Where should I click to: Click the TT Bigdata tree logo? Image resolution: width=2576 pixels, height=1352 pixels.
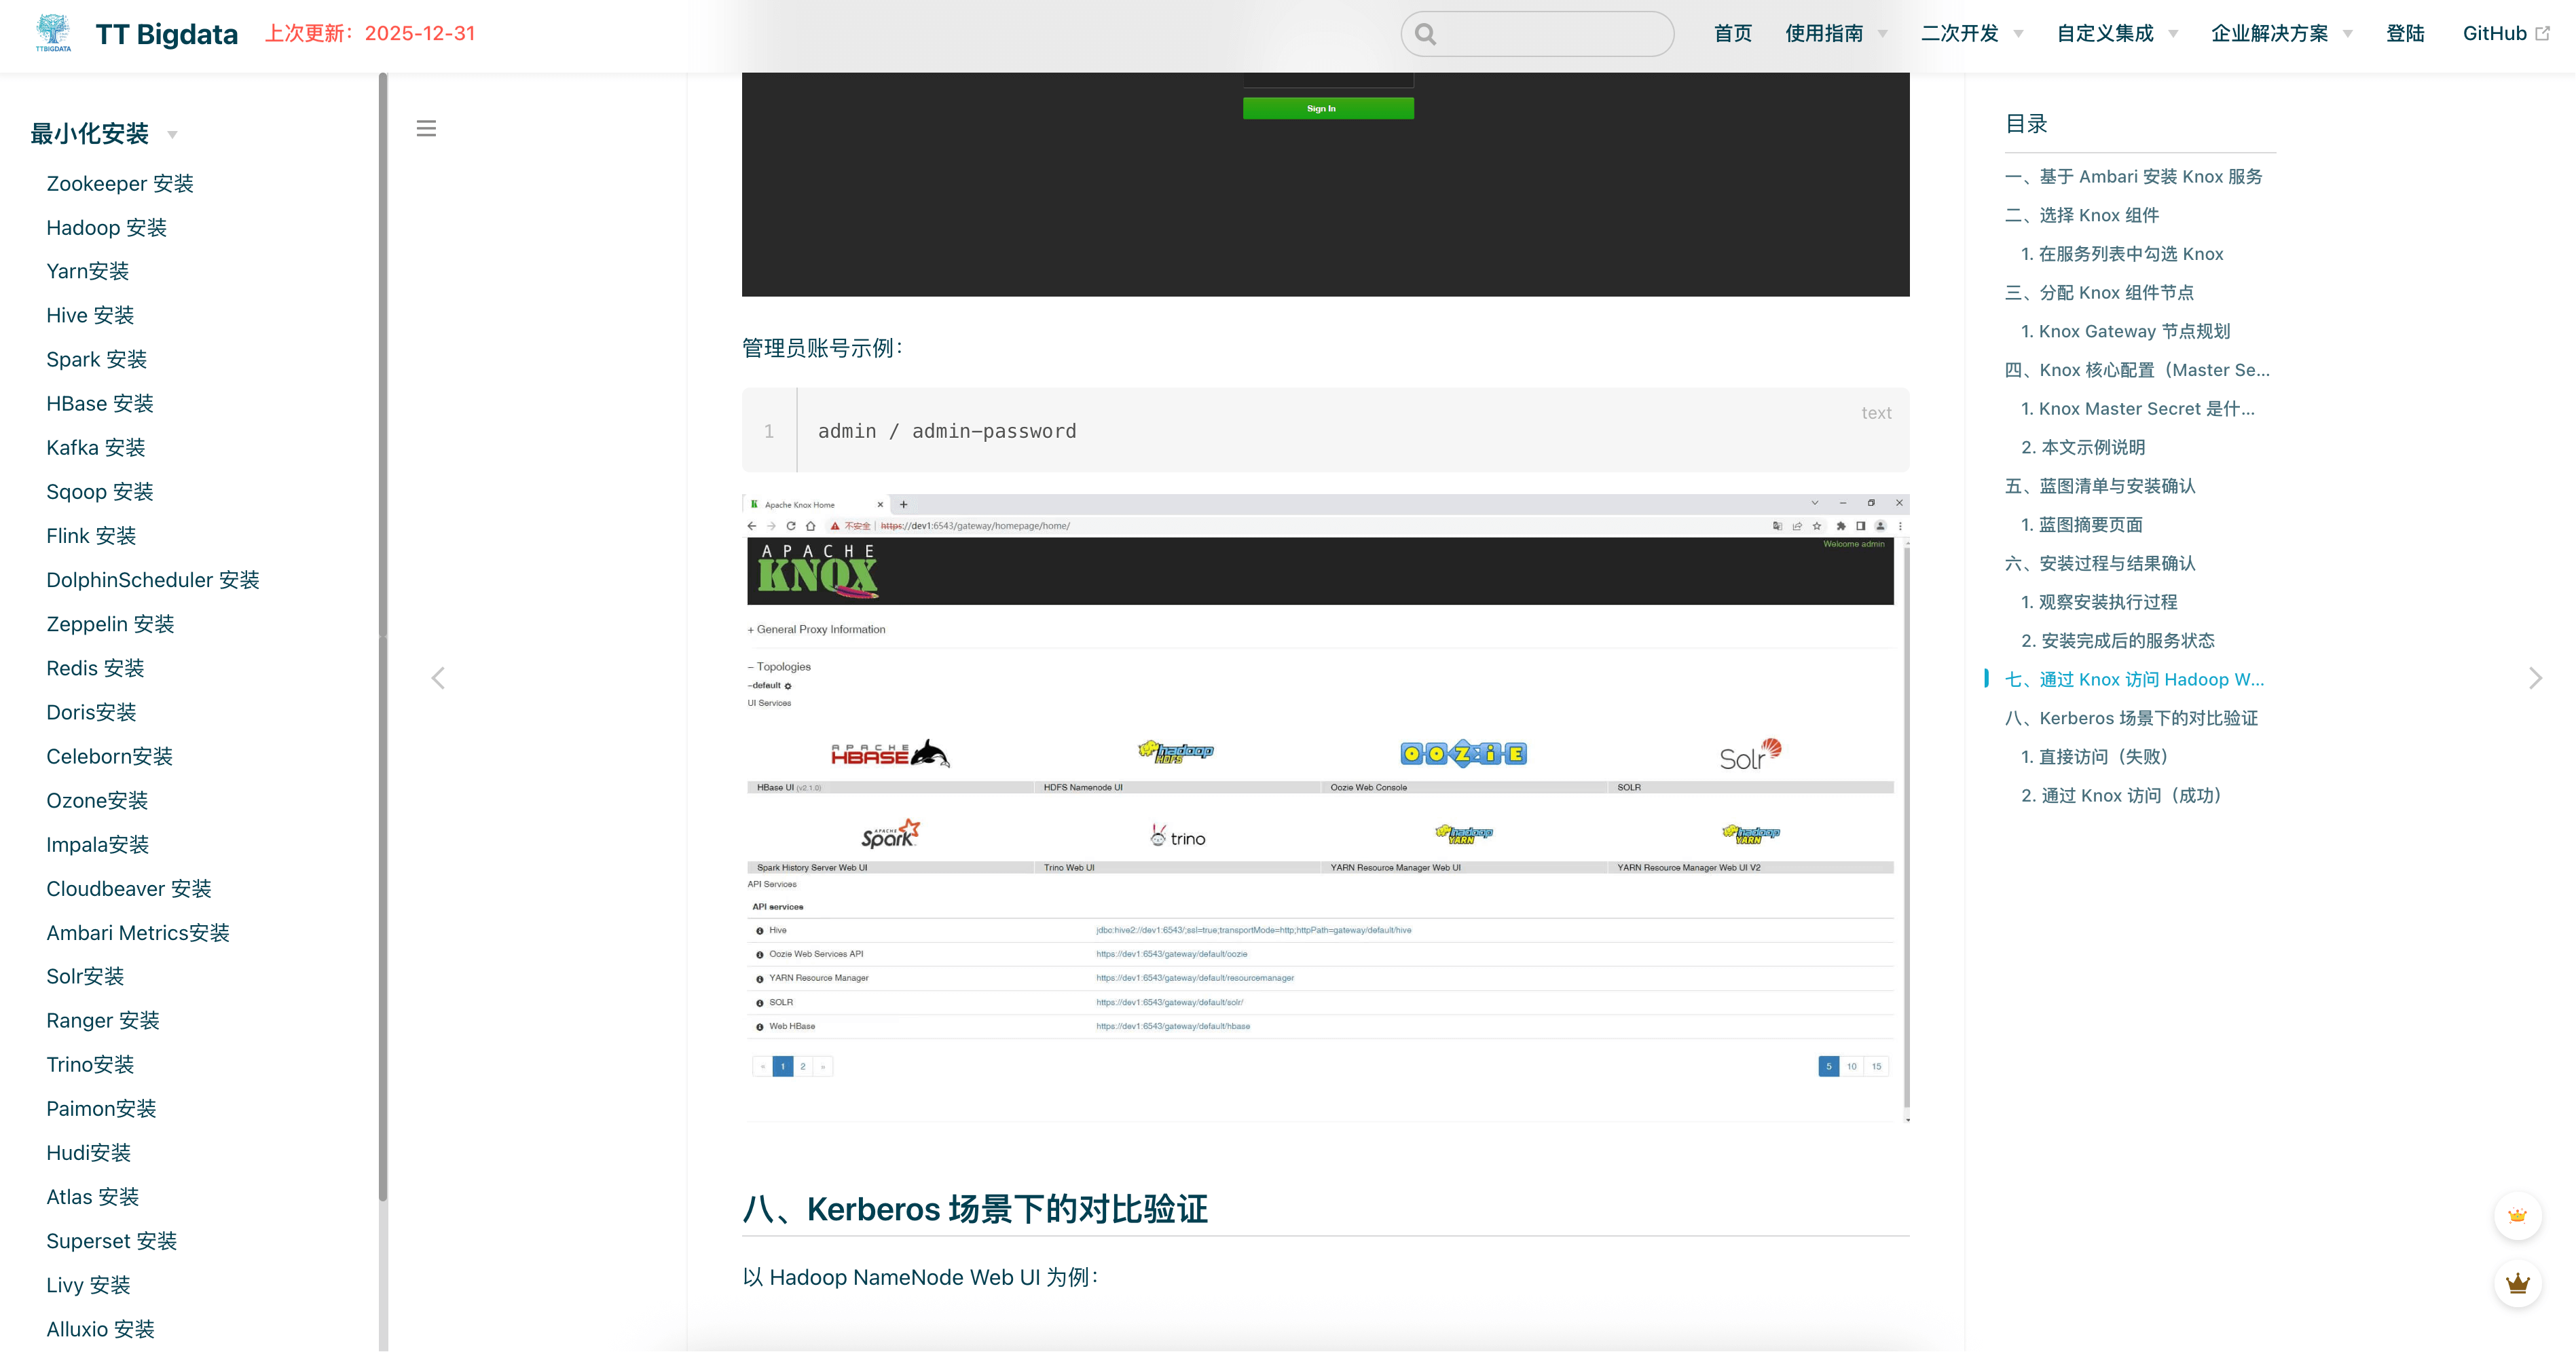point(53,32)
